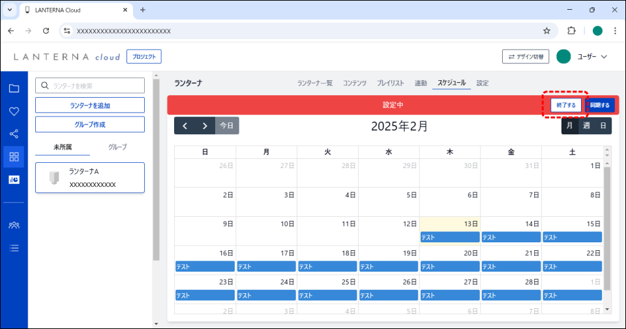Click the calendar's vertical scrollbar
This screenshot has width=626, height=329.
click(x=607, y=228)
